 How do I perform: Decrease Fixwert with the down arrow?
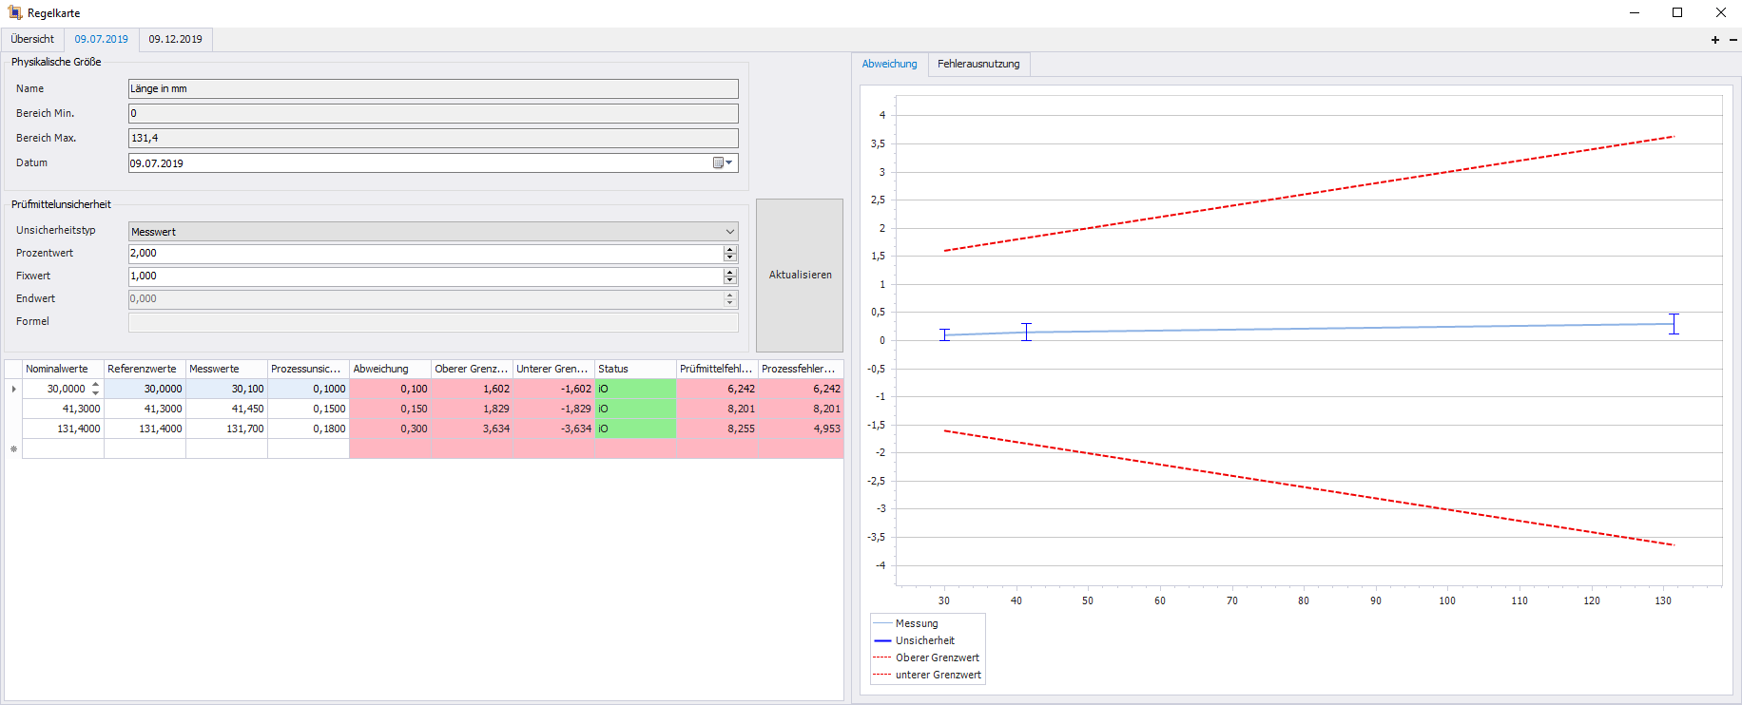(730, 280)
